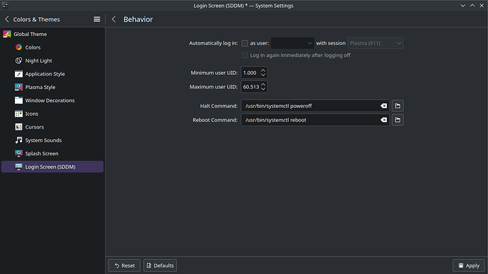The height and width of the screenshot is (274, 488).
Task: Clear the Halt Command text field
Action: 383,106
